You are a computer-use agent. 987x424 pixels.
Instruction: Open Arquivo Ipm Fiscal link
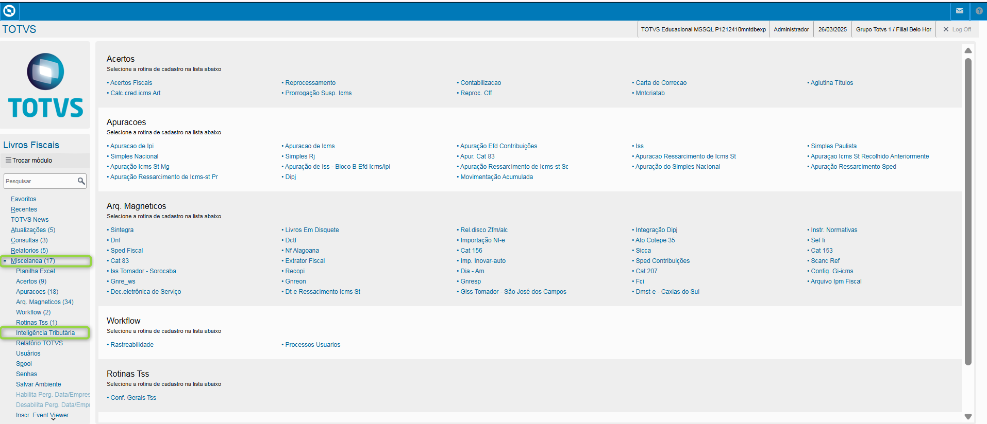836,281
